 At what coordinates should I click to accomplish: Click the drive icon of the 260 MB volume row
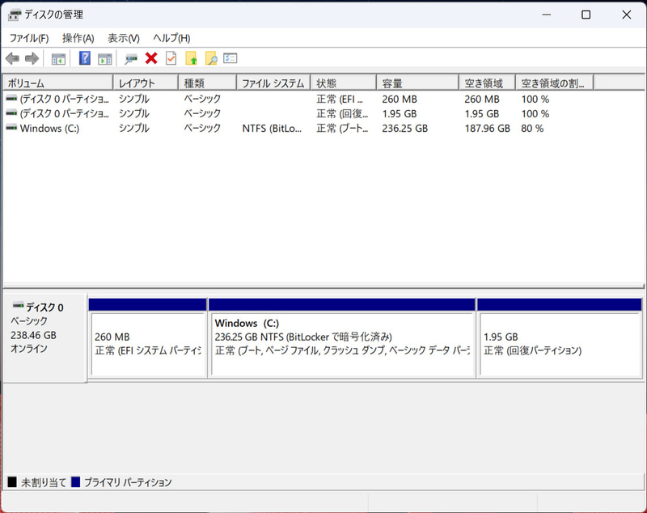click(11, 99)
